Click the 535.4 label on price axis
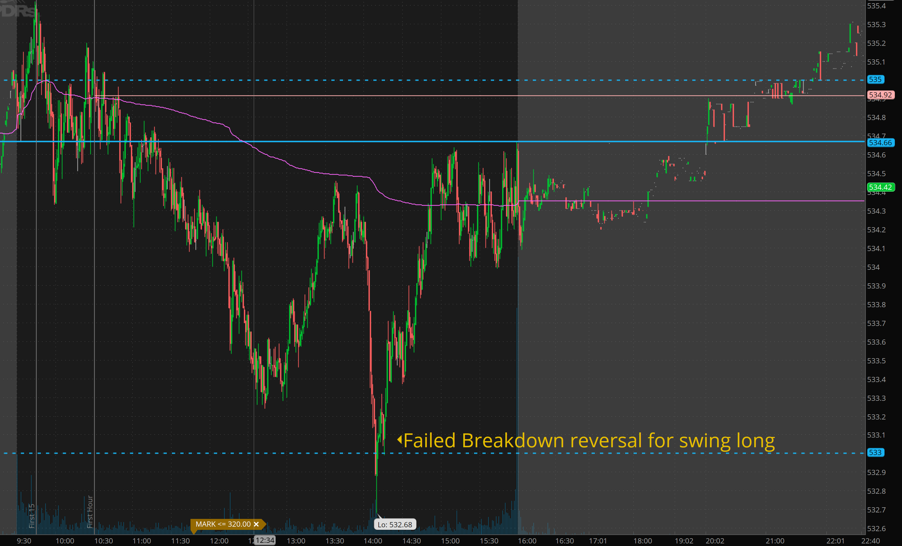 click(876, 6)
